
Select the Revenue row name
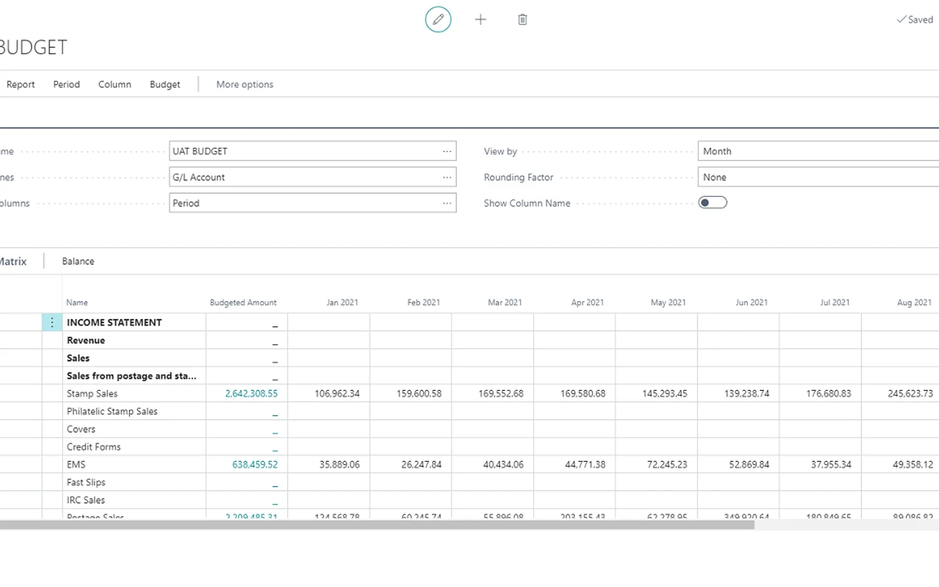pos(86,340)
